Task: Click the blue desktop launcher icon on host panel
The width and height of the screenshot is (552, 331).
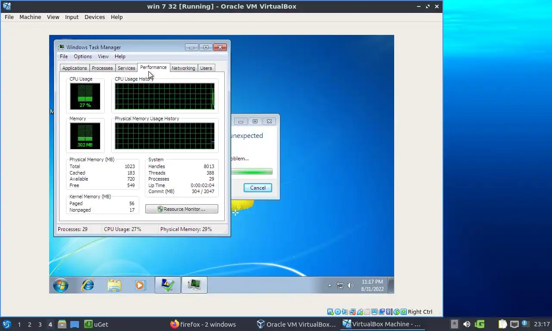Action: tap(75, 324)
